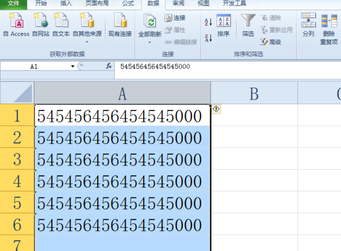Switch to the 开始 home tab
This screenshot has width=341, height=251.
pos(41,3)
